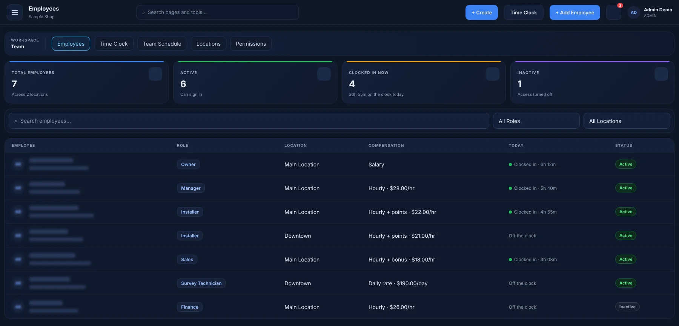This screenshot has height=326, width=679.
Task: Click the Compensation column header
Action: click(x=386, y=145)
